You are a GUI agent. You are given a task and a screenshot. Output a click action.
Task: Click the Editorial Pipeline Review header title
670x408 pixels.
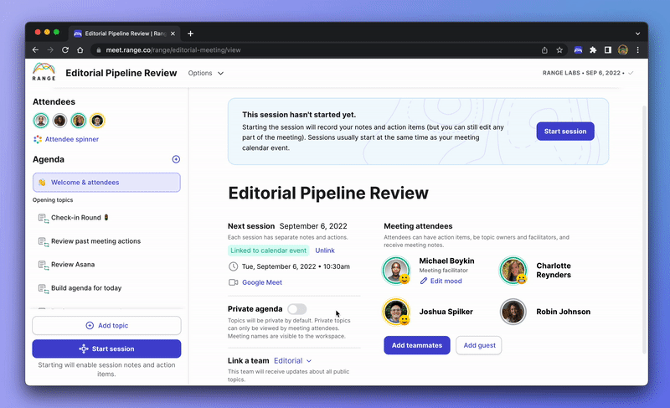(x=121, y=73)
